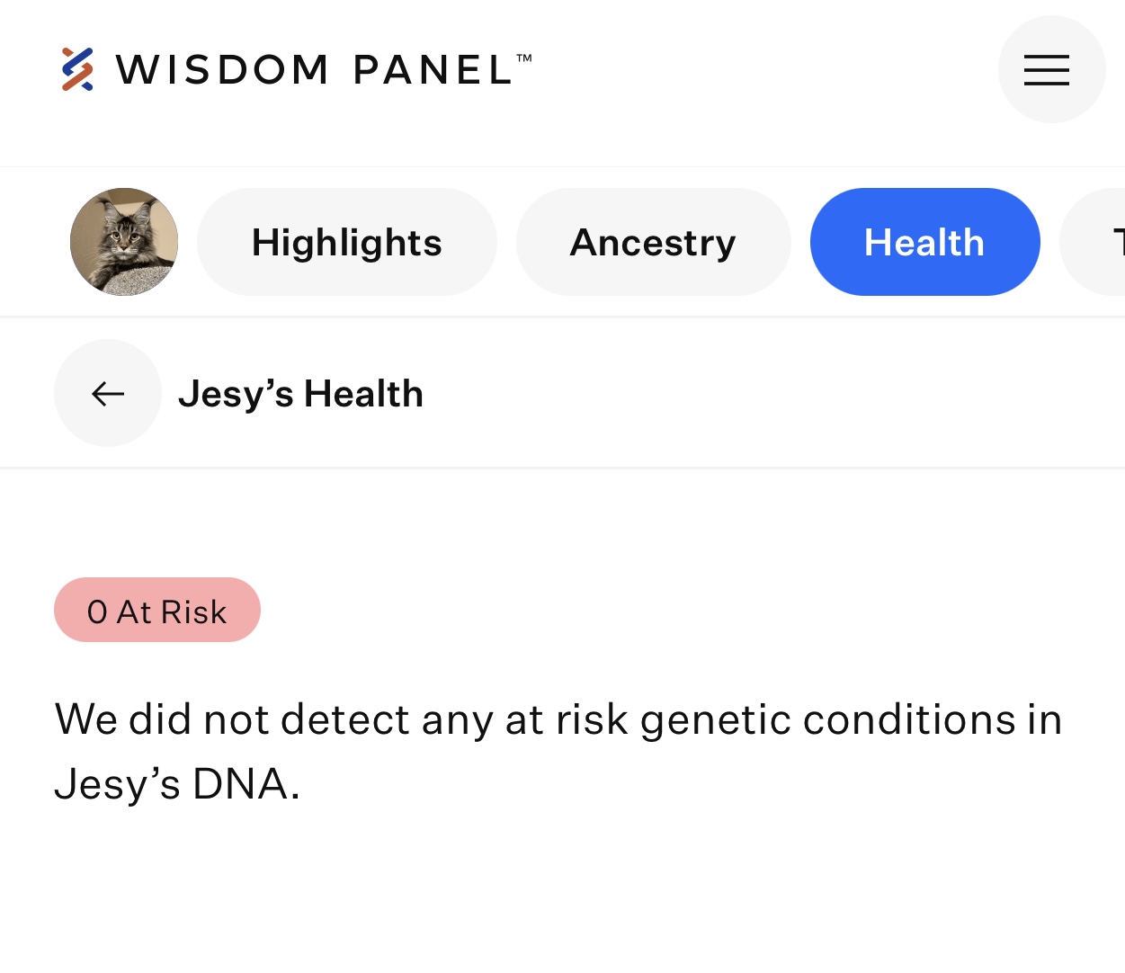Click the no at risk conditions message
1125x973 pixels.
[558, 752]
